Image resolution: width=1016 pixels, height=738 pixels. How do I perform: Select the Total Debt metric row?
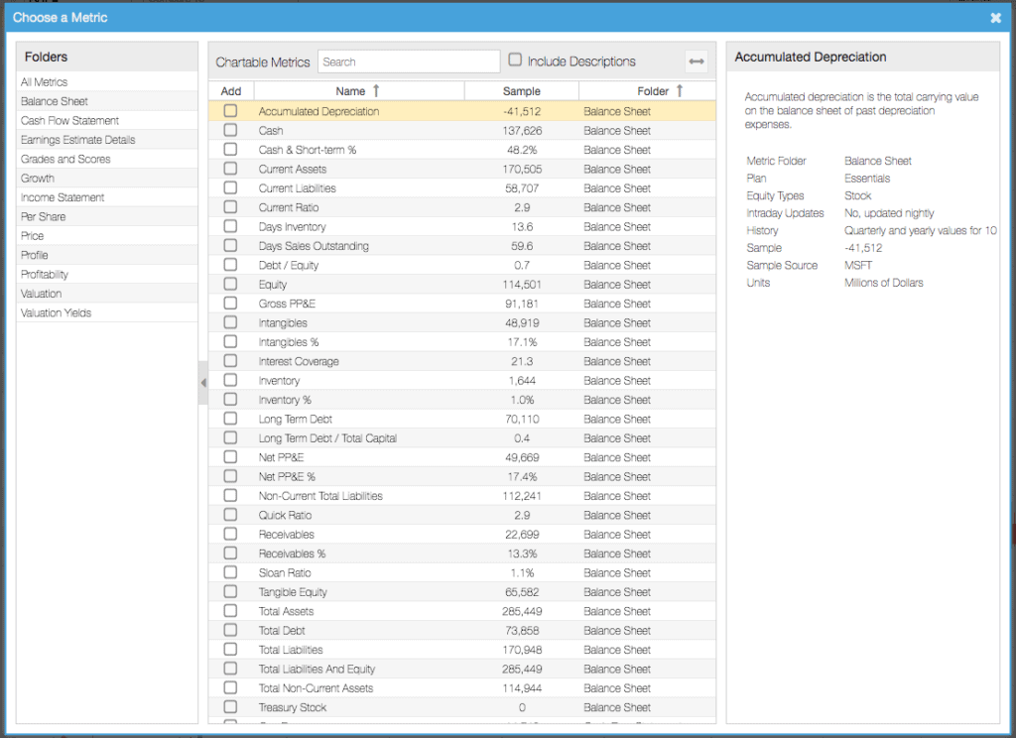click(462, 631)
